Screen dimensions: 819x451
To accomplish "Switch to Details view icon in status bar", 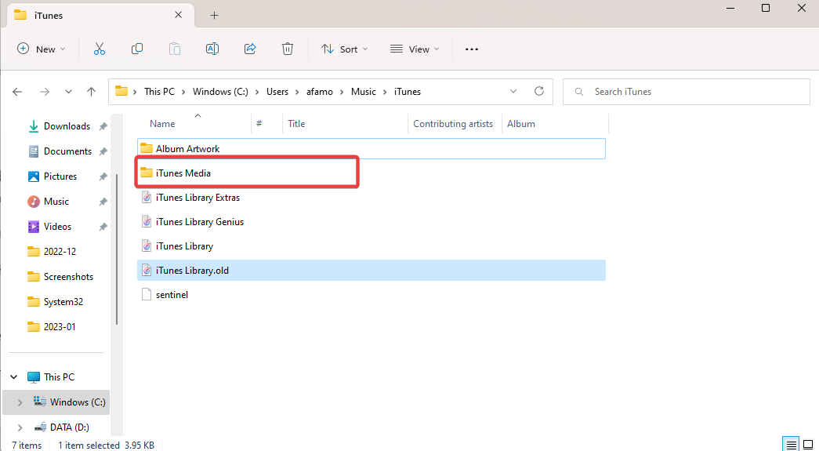I will click(792, 445).
